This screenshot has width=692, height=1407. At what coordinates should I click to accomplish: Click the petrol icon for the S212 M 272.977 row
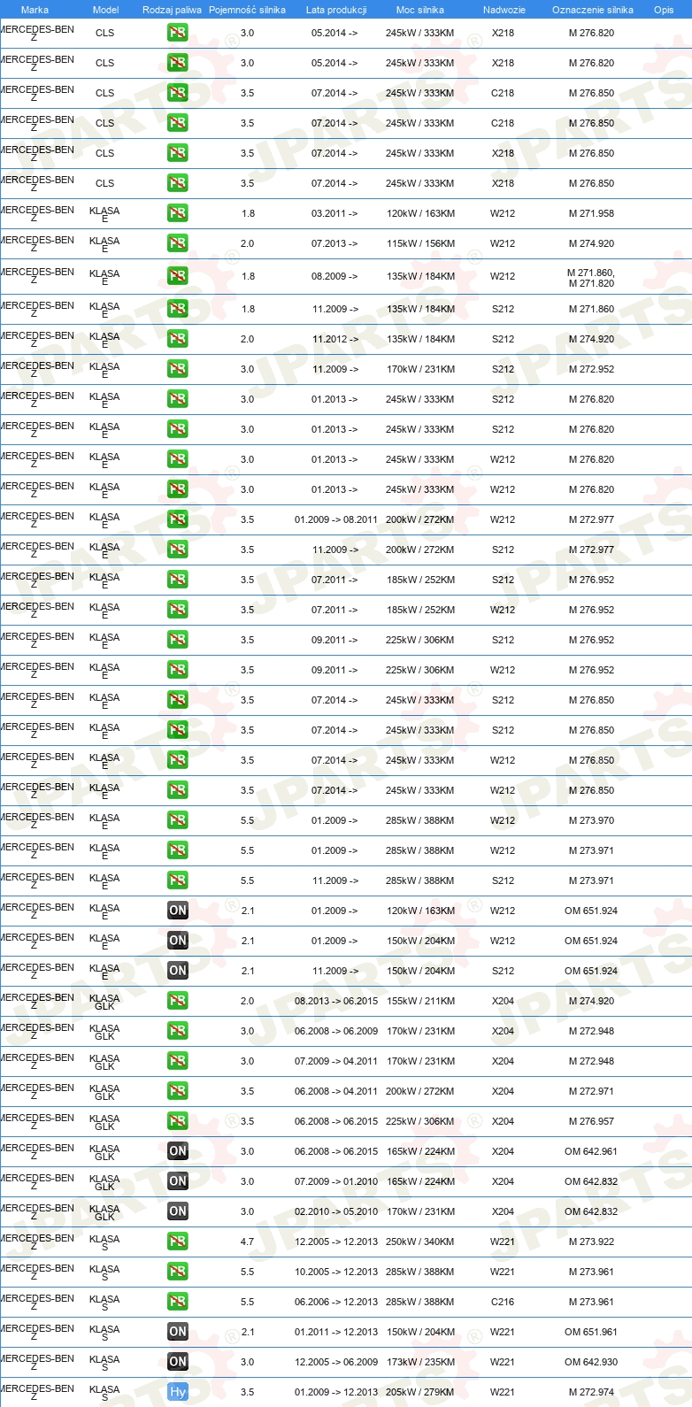click(178, 550)
